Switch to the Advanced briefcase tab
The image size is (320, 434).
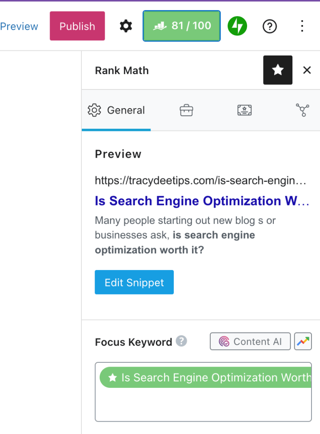(186, 110)
